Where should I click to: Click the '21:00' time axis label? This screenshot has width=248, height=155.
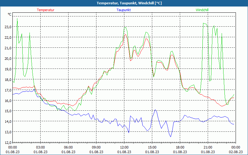pos(208,148)
